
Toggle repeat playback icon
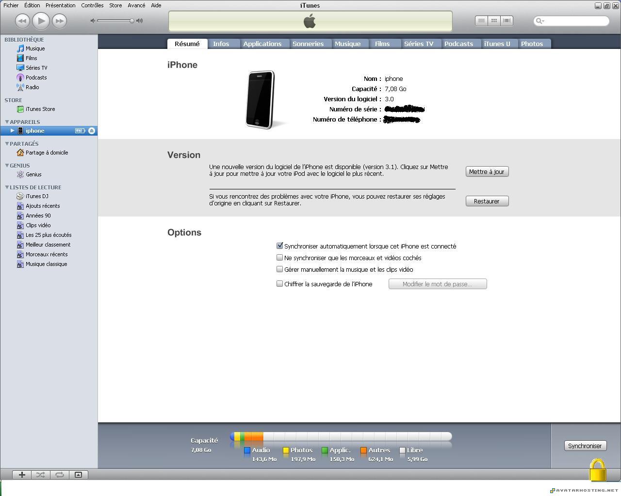click(59, 475)
